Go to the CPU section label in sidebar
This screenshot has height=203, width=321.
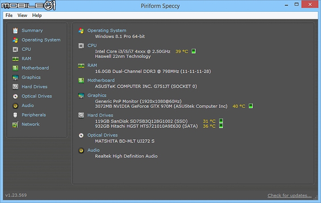26,49
